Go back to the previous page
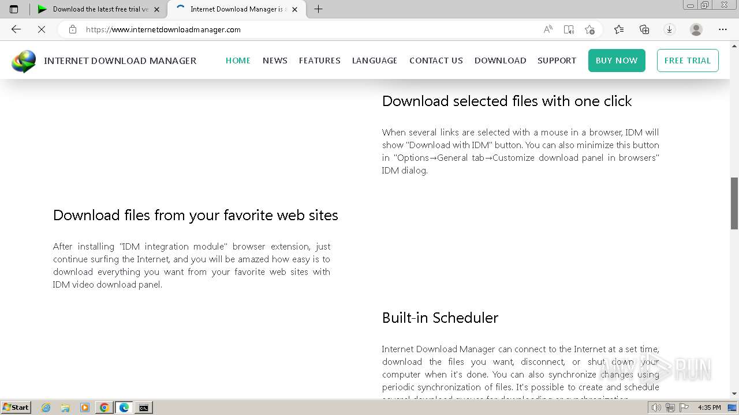739x415 pixels. point(16,29)
